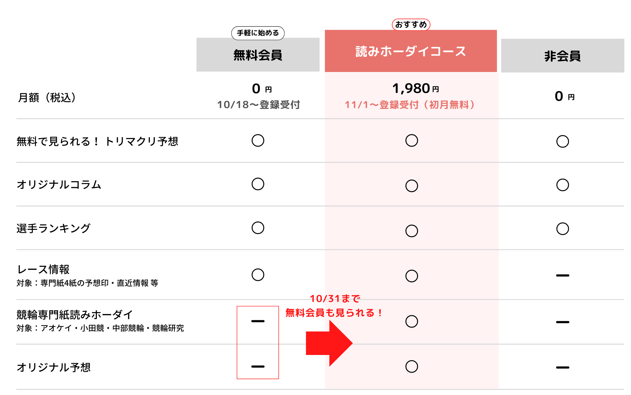The width and height of the screenshot is (631, 395).
Task: Click the 非会員 column header
Action: point(563,56)
